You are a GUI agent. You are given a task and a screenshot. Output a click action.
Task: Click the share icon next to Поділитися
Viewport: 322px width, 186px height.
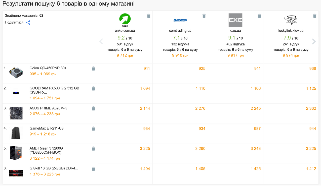pyautogui.click(x=28, y=23)
